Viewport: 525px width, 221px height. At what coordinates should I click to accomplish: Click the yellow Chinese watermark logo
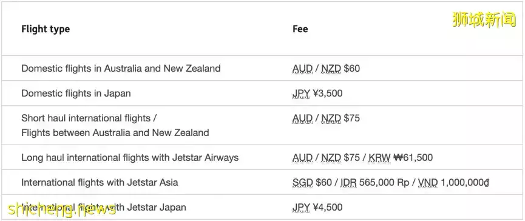click(x=484, y=19)
